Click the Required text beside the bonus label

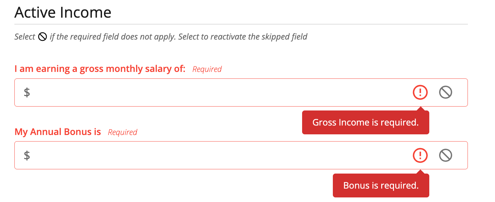[x=122, y=132]
